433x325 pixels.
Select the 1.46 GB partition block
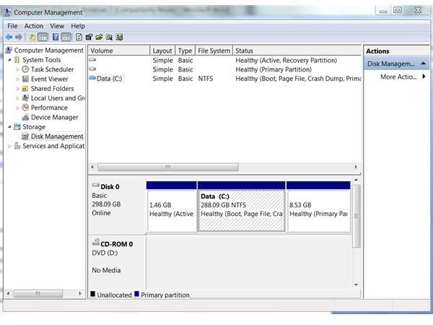(172, 207)
